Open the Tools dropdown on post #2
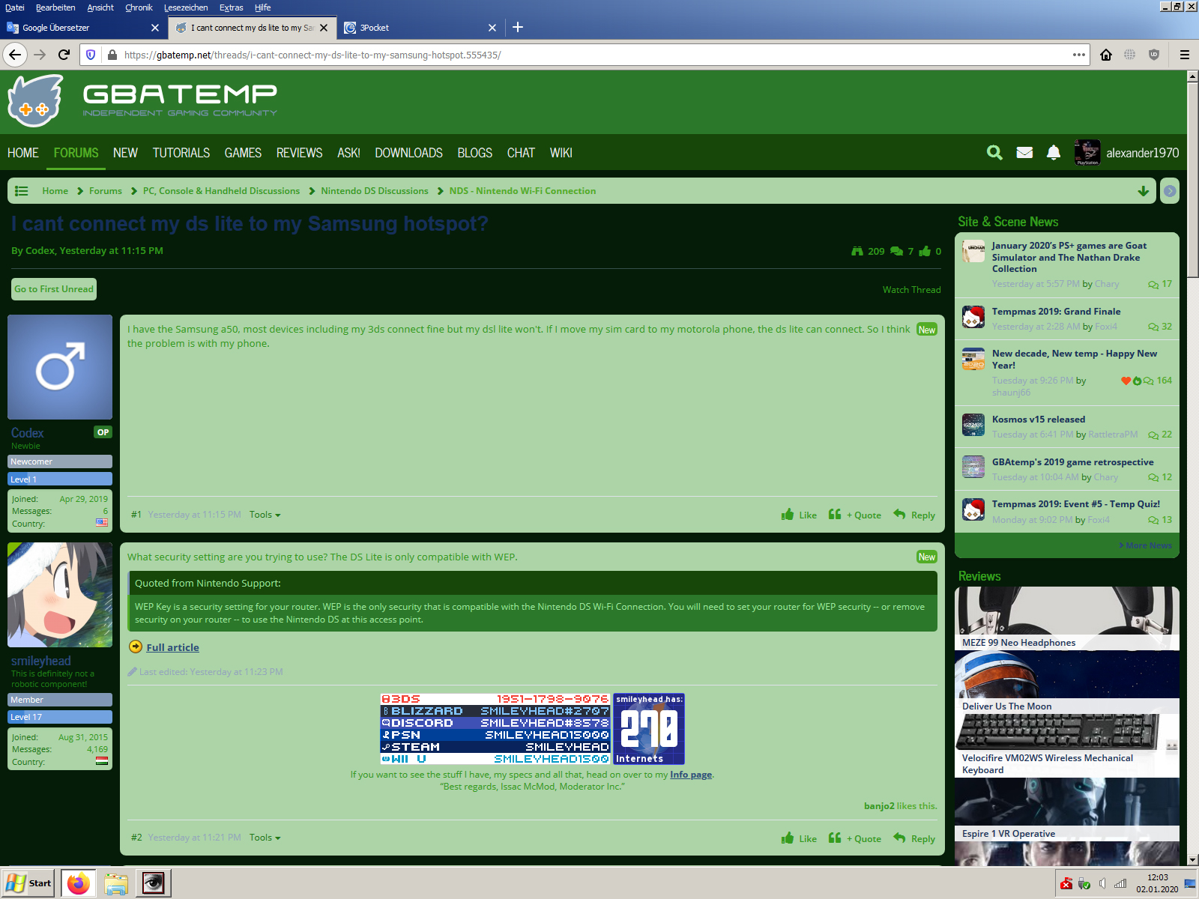 coord(265,838)
